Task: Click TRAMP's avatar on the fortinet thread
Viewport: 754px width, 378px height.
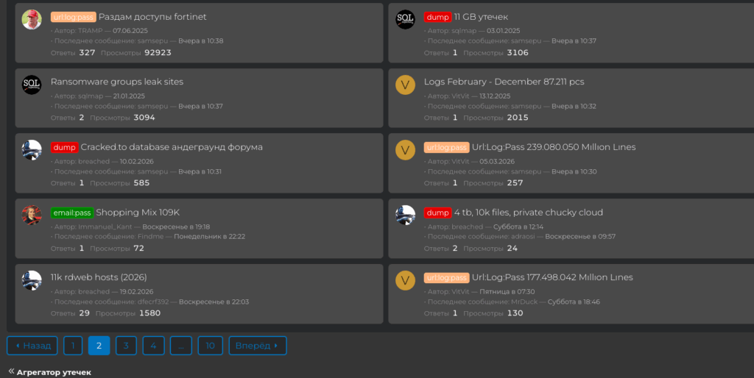Action: 32,20
